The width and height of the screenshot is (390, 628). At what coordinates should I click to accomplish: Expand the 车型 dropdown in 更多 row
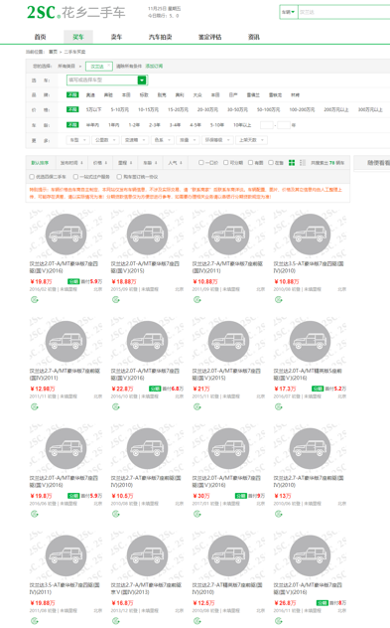pyautogui.click(x=78, y=140)
